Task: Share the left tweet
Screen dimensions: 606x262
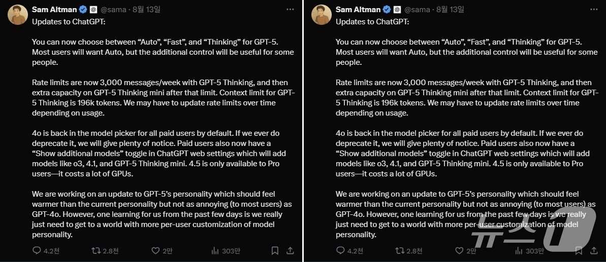Action: (x=290, y=250)
